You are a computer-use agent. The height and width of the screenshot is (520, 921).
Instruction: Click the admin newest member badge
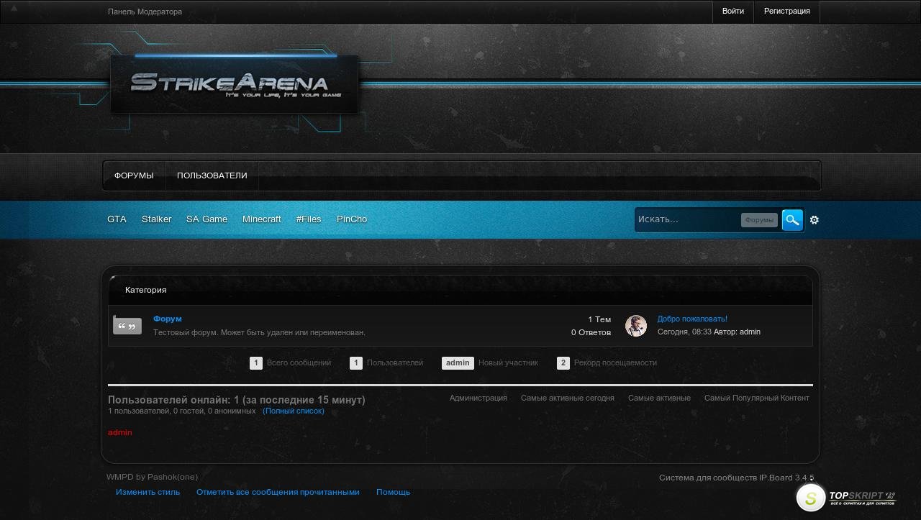coord(458,363)
